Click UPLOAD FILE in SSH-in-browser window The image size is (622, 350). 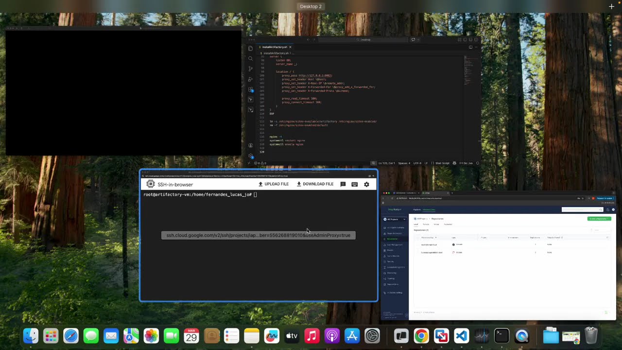click(x=274, y=184)
